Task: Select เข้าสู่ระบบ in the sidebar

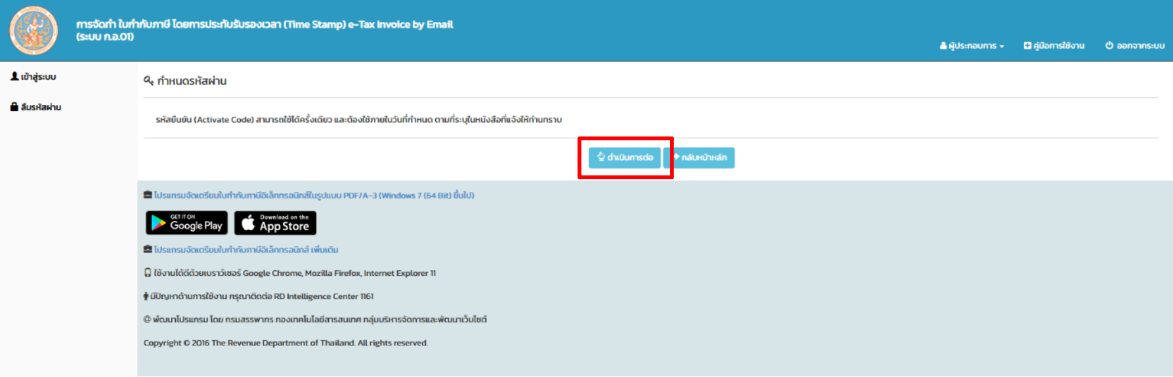Action: click(37, 77)
